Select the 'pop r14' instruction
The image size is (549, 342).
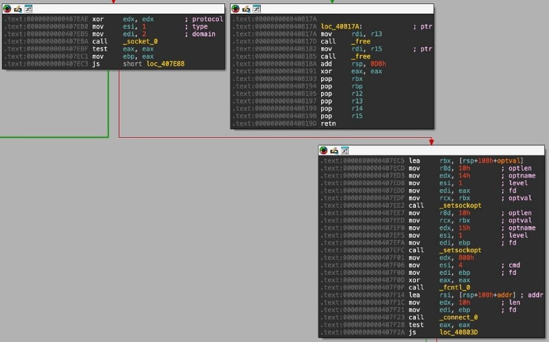point(341,108)
